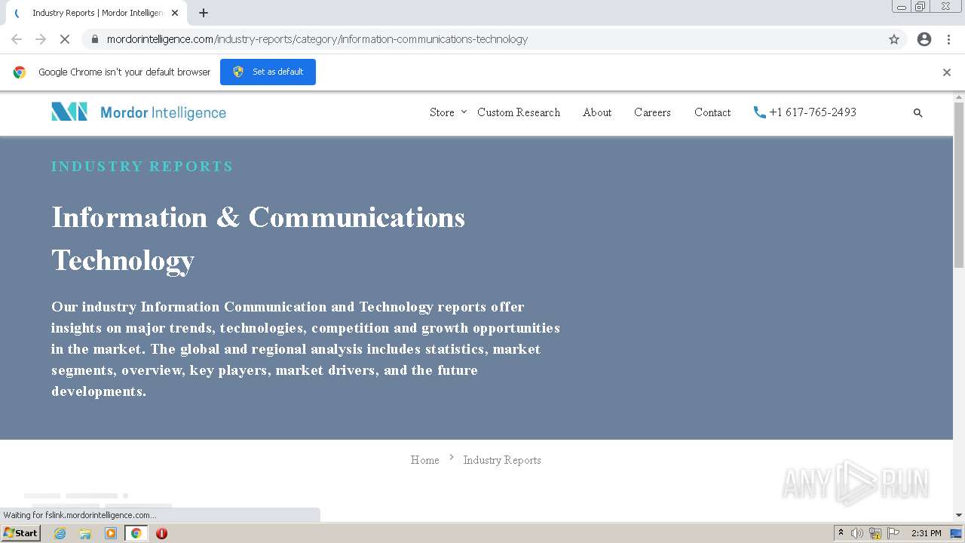Close the Industry Reports tab
The width and height of the screenshot is (965, 543).
point(175,13)
